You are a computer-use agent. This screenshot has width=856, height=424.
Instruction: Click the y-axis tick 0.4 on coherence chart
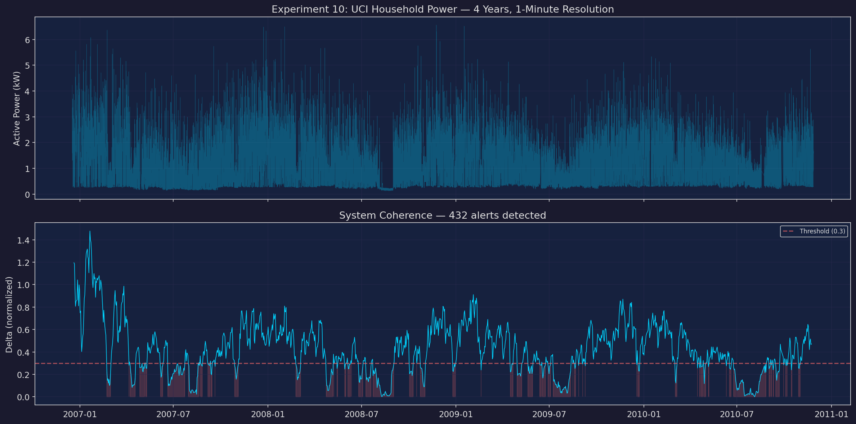click(x=24, y=352)
